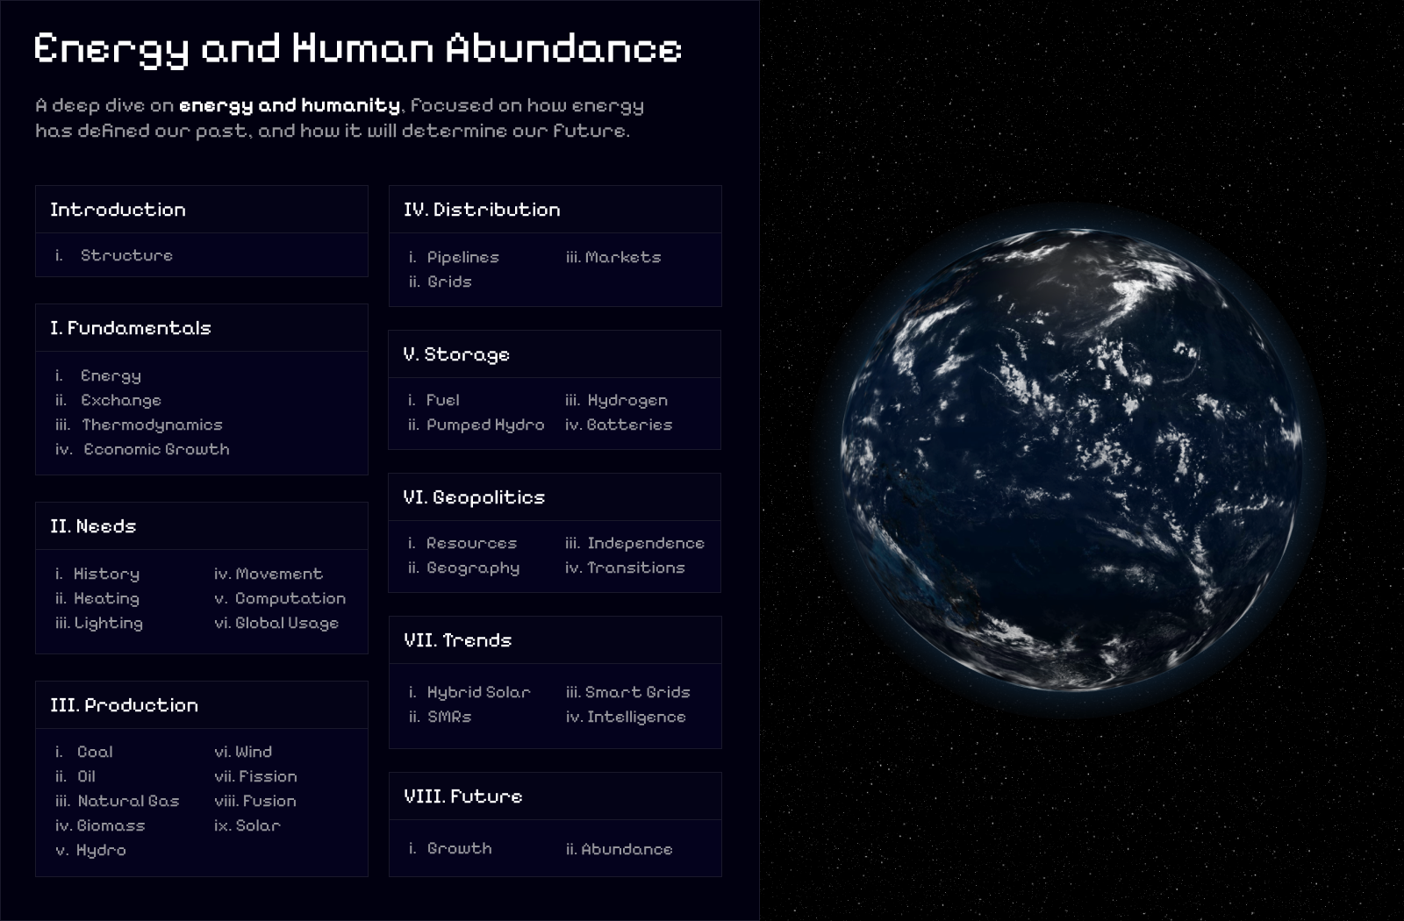
Task: Navigate to Energy Independence
Action: point(646,543)
